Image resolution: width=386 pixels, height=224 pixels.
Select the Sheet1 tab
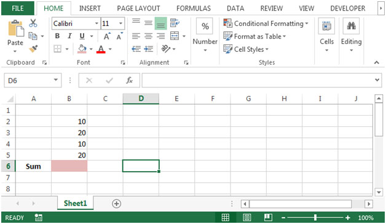pyautogui.click(x=76, y=203)
